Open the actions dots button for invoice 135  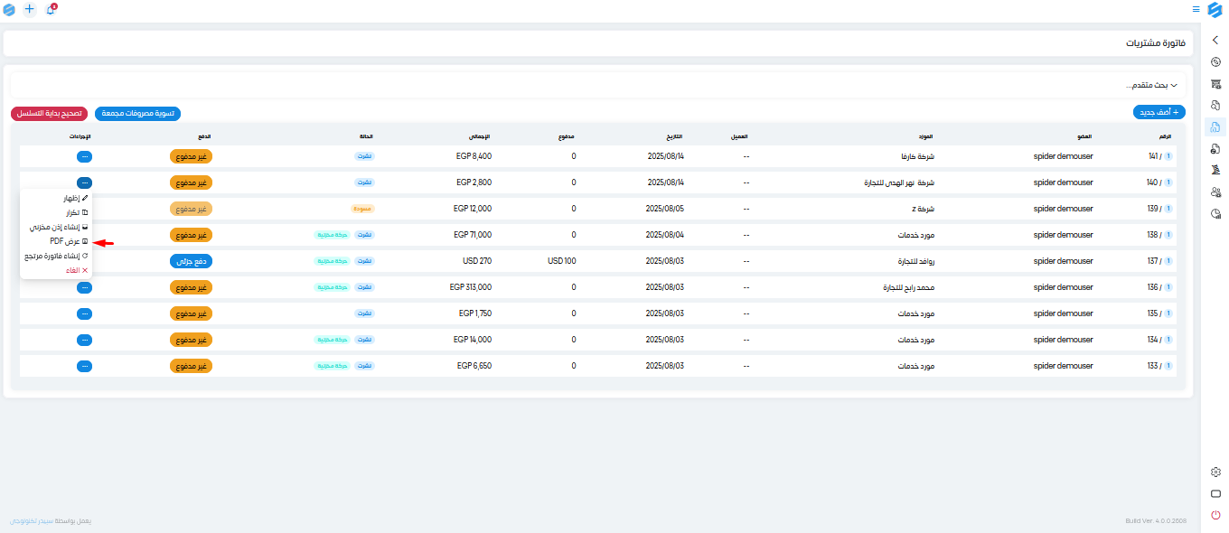click(x=84, y=313)
